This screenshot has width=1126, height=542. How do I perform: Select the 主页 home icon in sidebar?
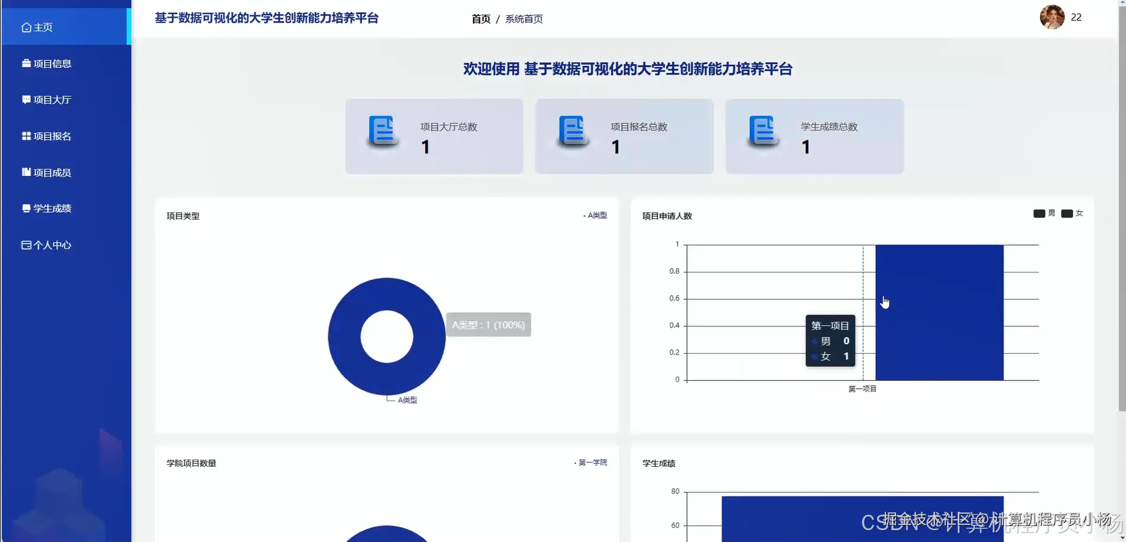[x=25, y=27]
